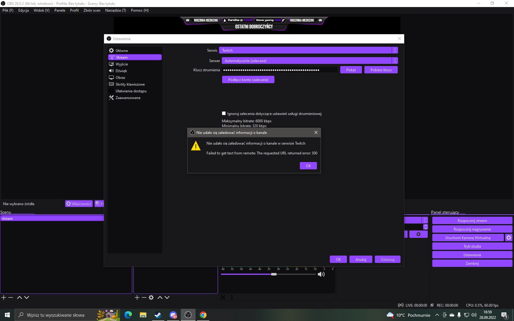Add a source with plus icon
This screenshot has height=321, width=514.
(x=137, y=297)
